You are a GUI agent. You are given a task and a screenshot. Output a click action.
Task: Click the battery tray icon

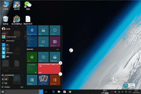coord(115,92)
